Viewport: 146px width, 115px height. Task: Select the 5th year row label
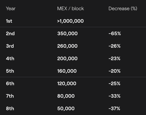(10, 71)
